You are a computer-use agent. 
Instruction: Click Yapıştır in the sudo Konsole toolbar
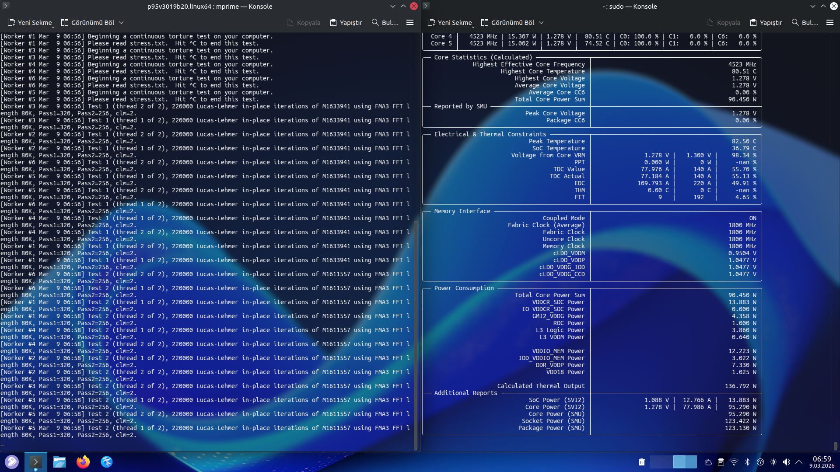[x=766, y=22]
